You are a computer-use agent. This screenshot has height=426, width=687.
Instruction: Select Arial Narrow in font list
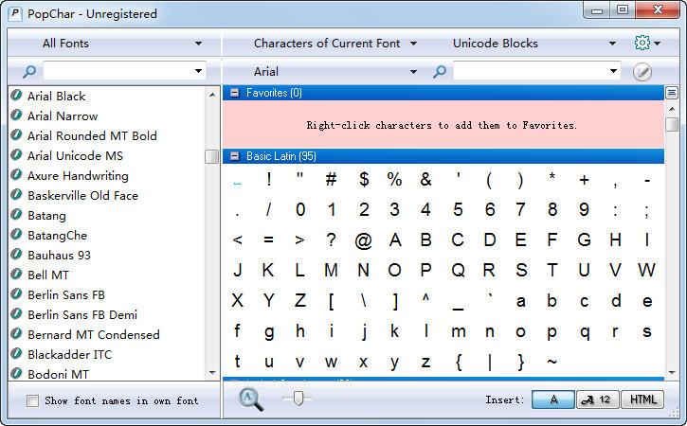point(63,116)
